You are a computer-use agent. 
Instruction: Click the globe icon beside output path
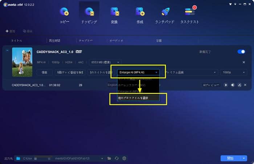[x=124, y=159]
